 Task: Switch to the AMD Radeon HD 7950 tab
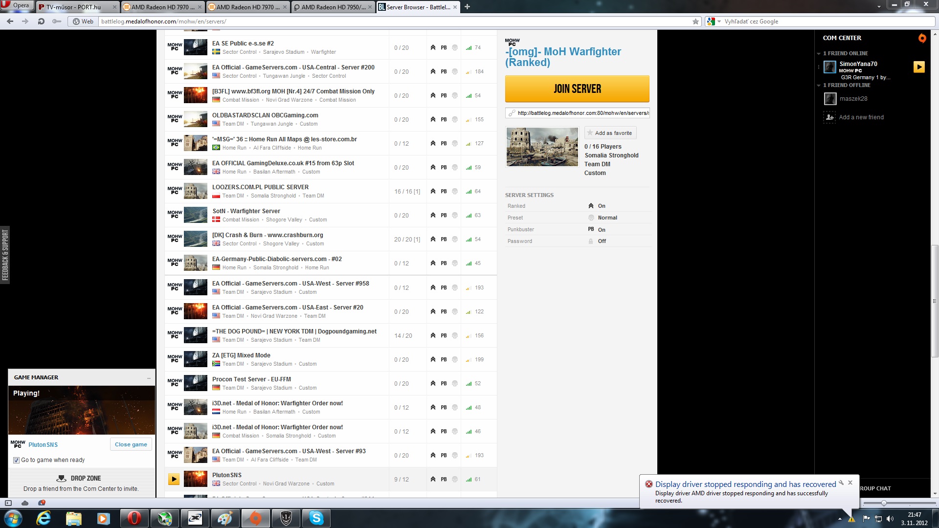pyautogui.click(x=333, y=7)
